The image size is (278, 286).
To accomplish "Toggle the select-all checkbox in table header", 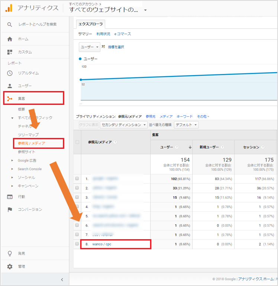I will (x=77, y=142).
